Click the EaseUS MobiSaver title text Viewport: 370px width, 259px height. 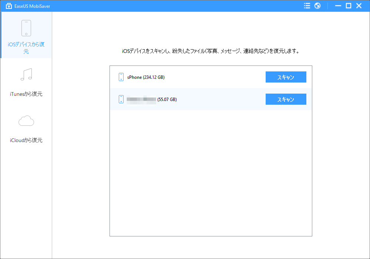[32, 6]
